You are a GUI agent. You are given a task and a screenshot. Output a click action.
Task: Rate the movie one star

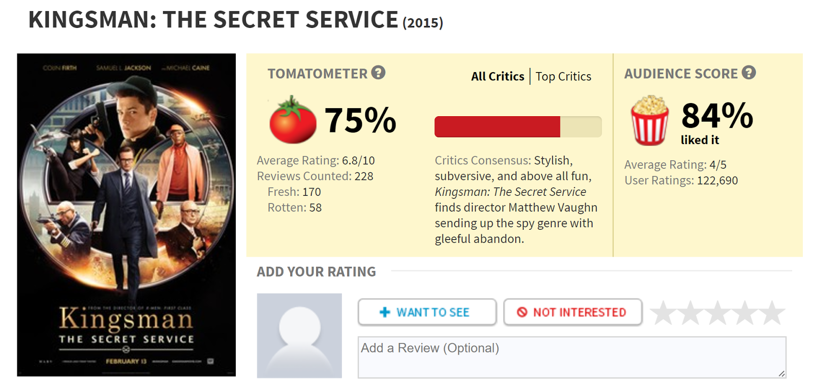click(663, 312)
